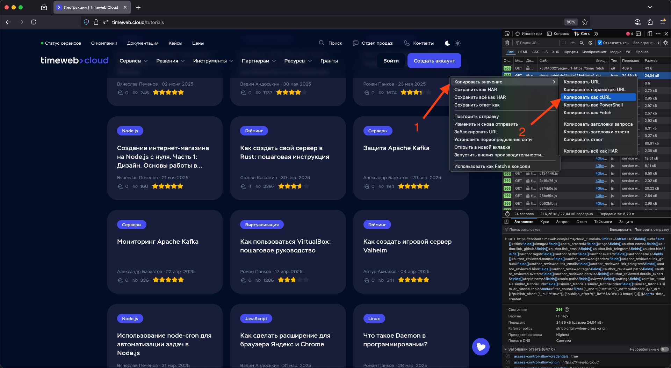Toggle the Отключить кеш checkbox

[x=600, y=43]
